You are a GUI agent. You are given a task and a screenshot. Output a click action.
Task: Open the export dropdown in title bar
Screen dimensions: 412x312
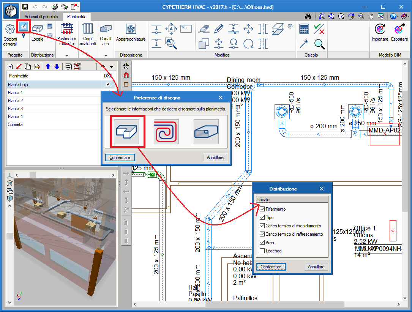point(78,7)
